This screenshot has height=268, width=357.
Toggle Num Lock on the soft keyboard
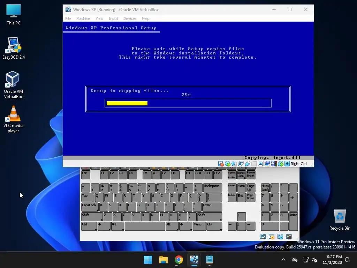pos(265,188)
